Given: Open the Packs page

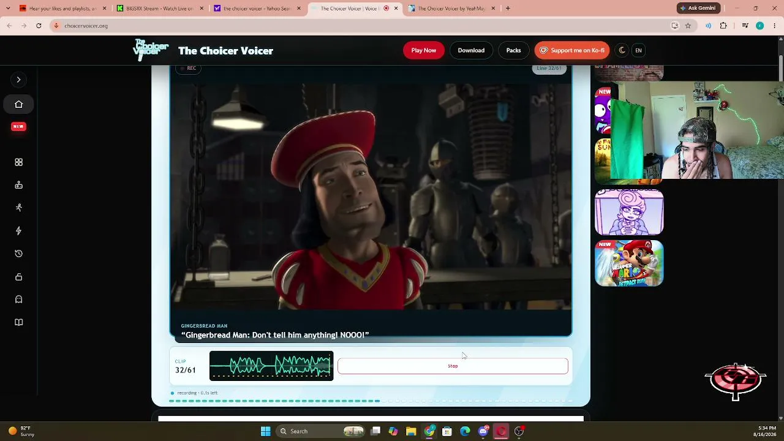Looking at the screenshot, I should (513, 50).
